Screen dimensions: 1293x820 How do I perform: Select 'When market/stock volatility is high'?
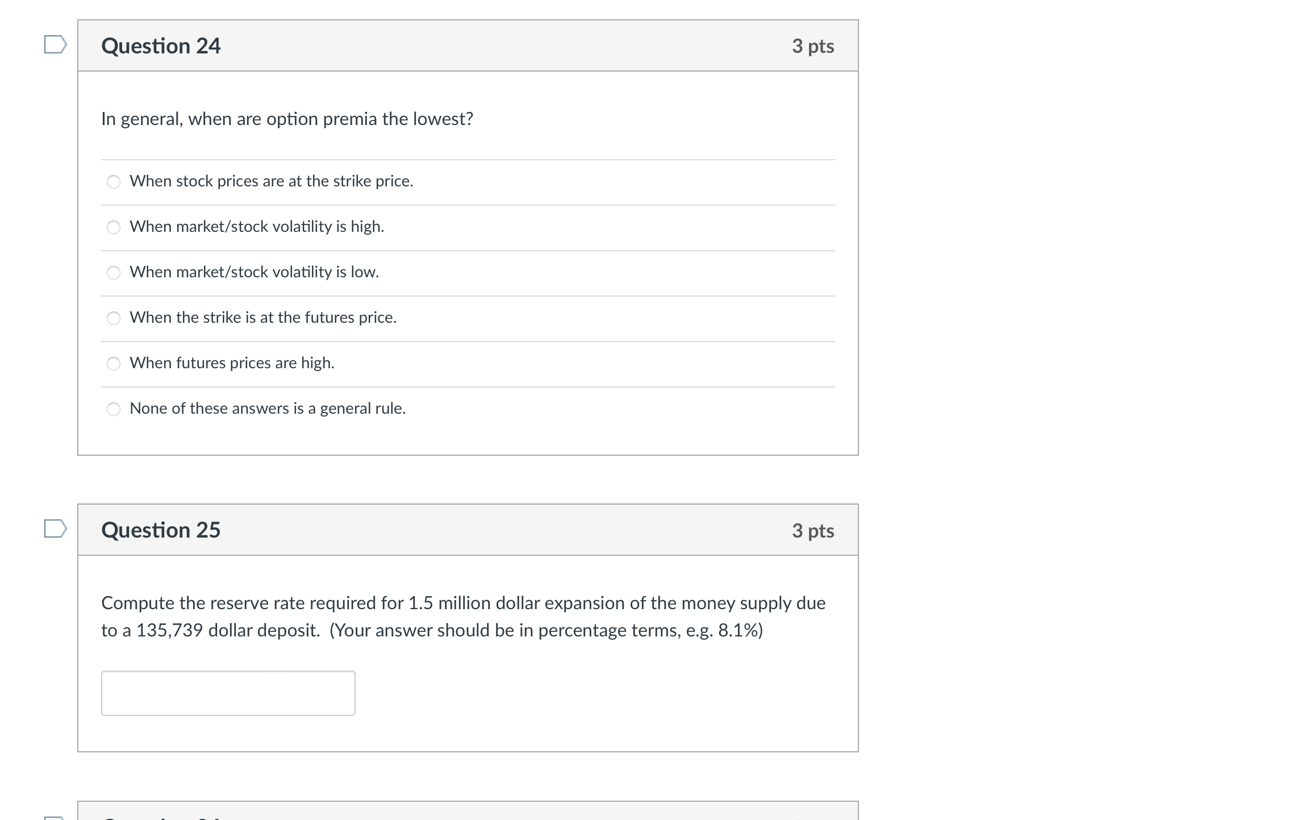pos(114,227)
